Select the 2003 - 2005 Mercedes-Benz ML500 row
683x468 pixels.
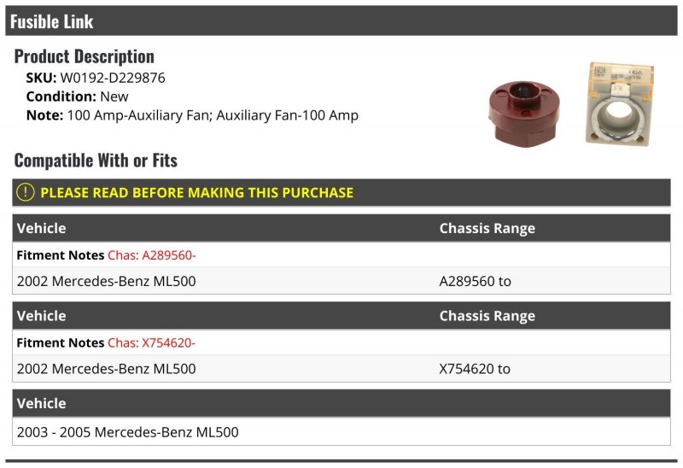[x=341, y=432]
